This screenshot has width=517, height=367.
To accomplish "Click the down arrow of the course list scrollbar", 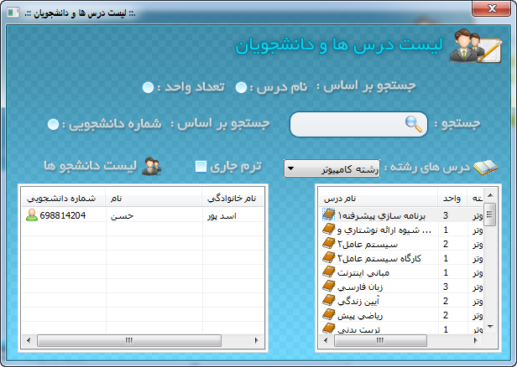I will pos(490,327).
